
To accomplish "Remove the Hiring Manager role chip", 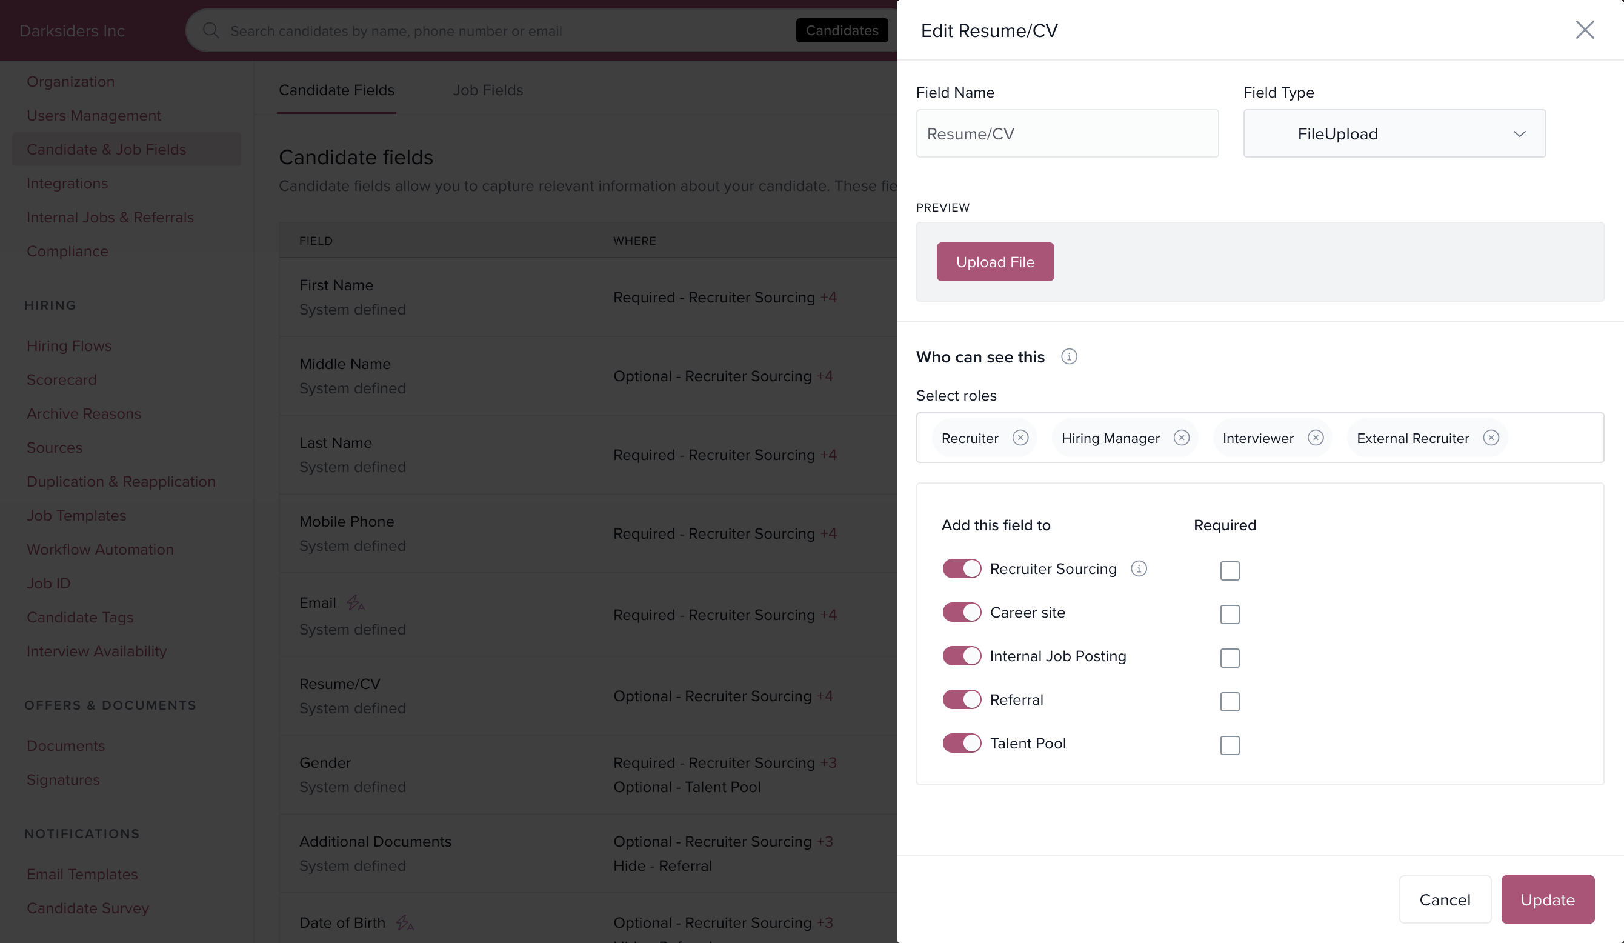I will (1181, 438).
